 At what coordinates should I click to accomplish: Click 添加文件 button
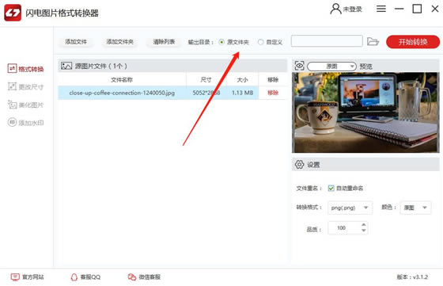(76, 42)
